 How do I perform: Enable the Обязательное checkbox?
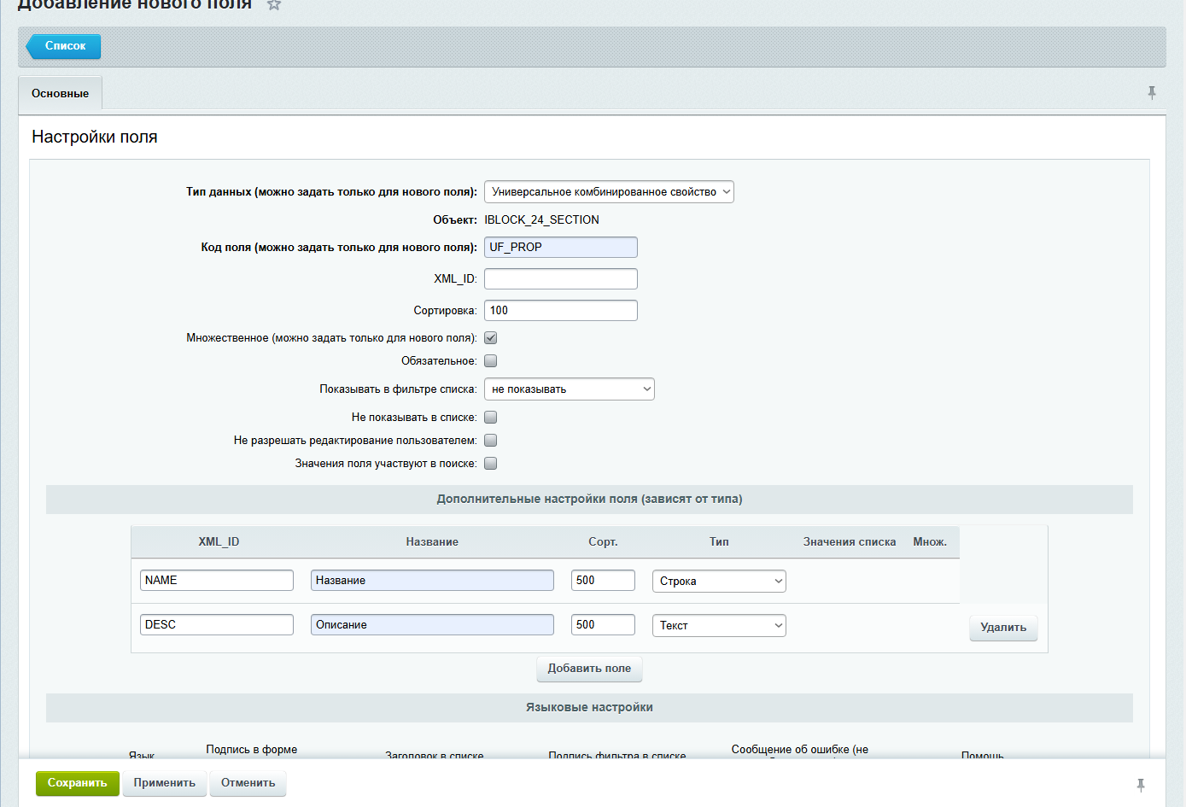click(491, 361)
